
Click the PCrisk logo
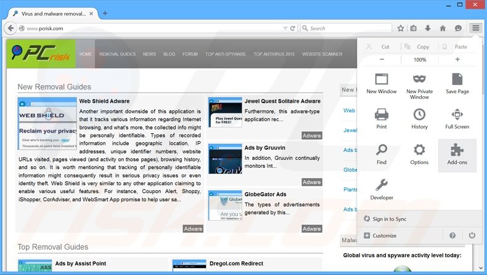(41, 54)
